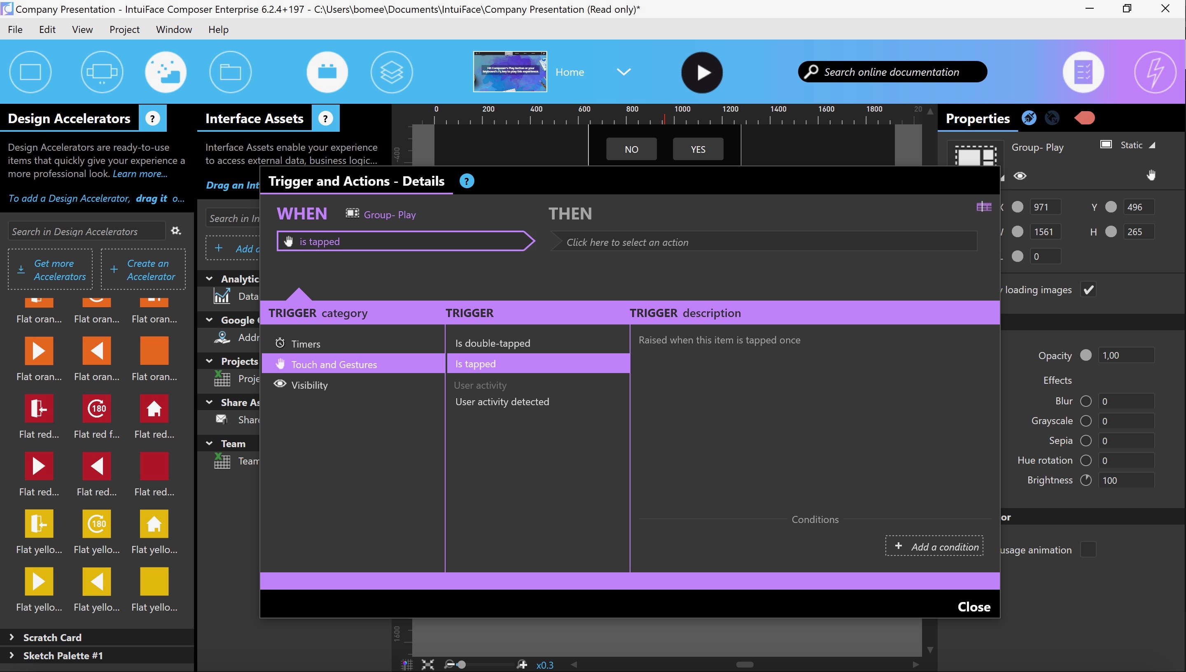Click the canvas zoom slider handle
Screen dimensions: 1186x672
tap(461, 665)
